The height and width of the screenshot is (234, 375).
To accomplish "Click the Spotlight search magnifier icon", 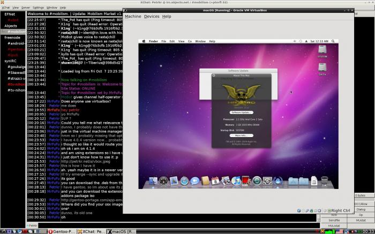I will click(333, 41).
